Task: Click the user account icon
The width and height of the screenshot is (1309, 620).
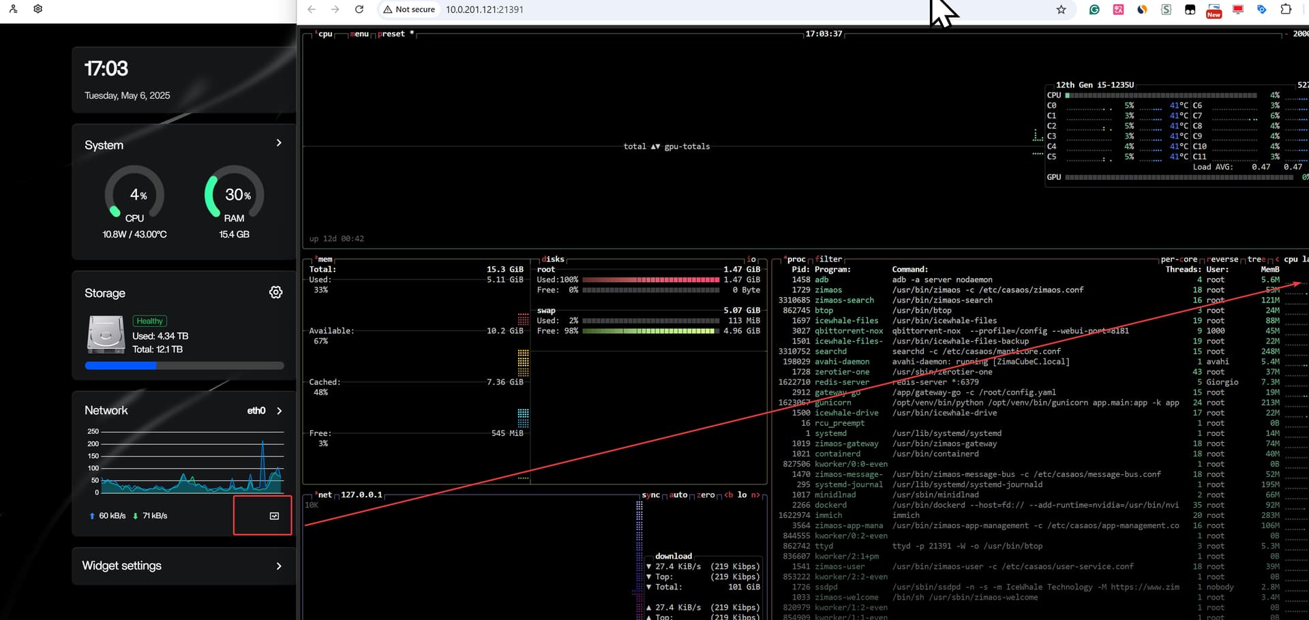Action: 13,9
